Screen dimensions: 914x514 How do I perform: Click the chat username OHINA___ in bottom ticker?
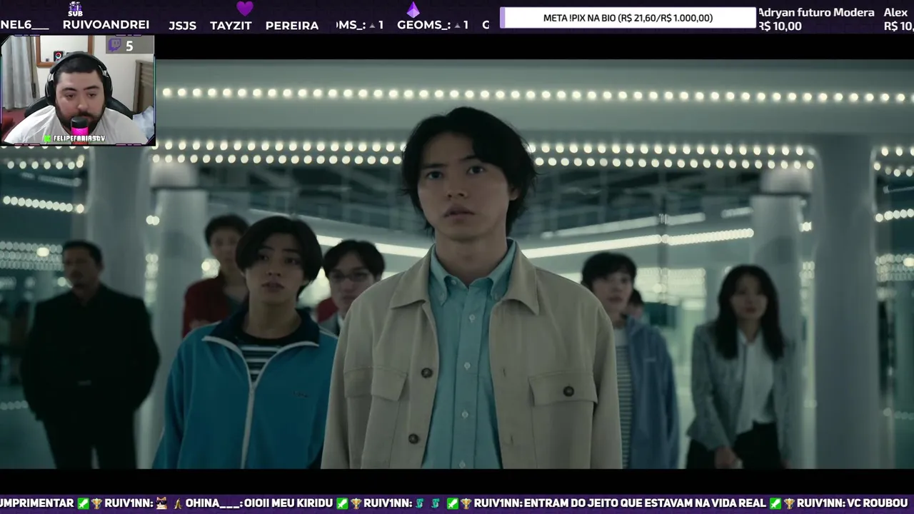(x=211, y=503)
